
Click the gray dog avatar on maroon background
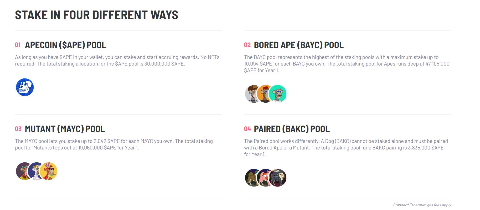coord(278,178)
